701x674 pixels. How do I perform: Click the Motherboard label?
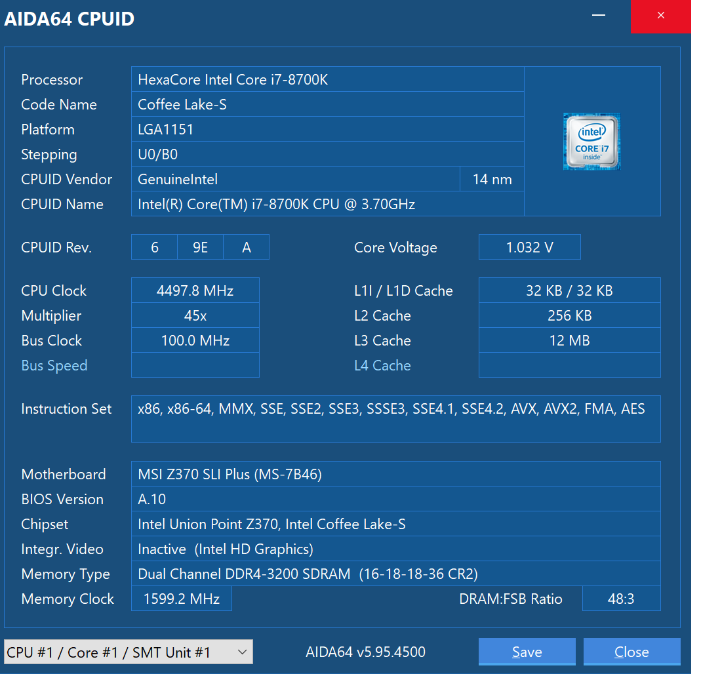tap(64, 474)
